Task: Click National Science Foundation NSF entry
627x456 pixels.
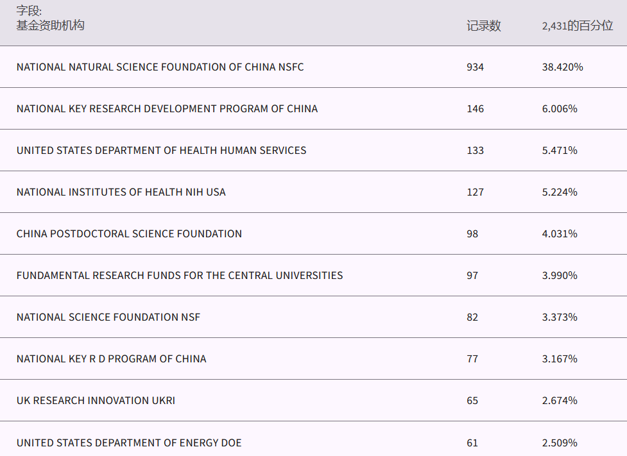Action: coord(108,317)
